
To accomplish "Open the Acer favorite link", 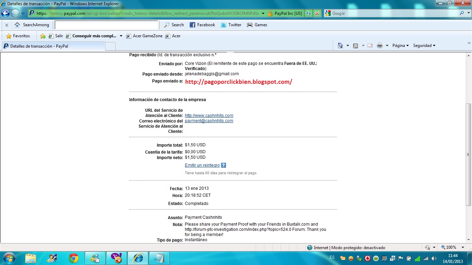I will (173, 36).
